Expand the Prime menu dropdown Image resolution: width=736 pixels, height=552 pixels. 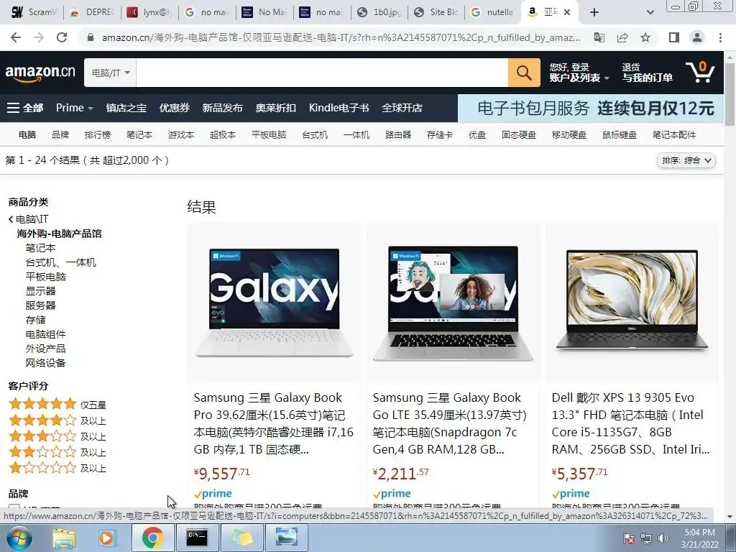tap(74, 108)
